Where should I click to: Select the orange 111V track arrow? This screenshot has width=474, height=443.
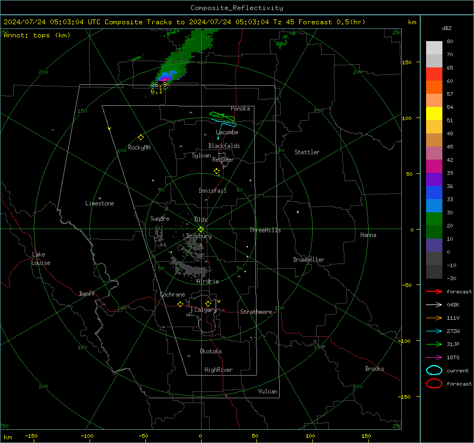434,318
